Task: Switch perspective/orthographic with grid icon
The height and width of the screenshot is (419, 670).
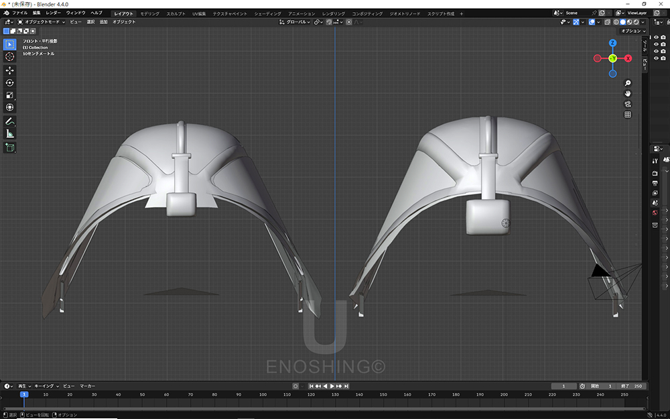Action: pyautogui.click(x=628, y=115)
